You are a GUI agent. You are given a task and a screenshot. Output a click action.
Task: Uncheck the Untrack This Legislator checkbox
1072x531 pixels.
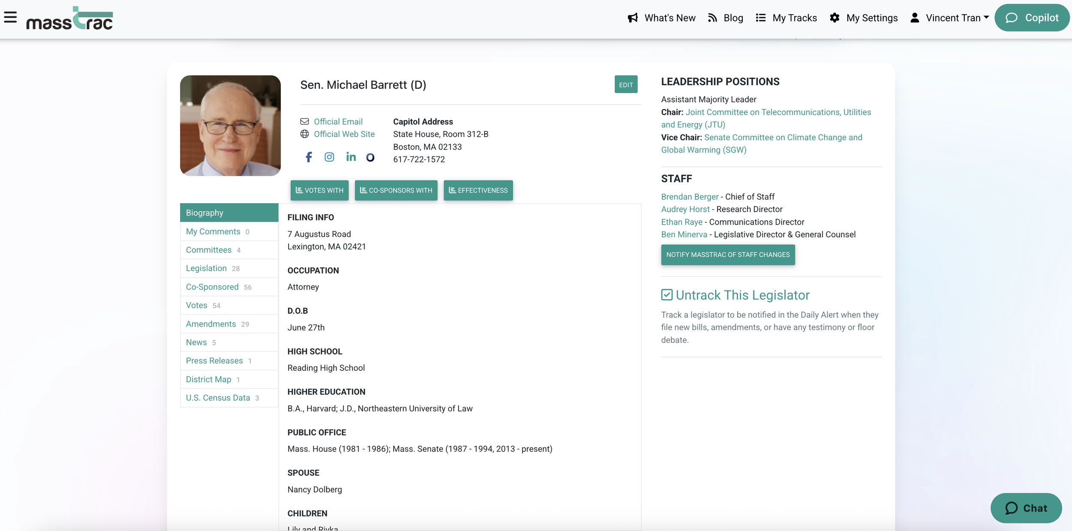(x=667, y=295)
